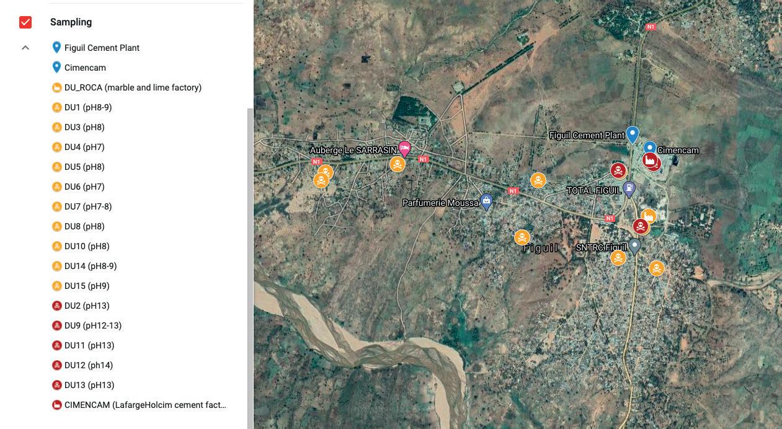Open list entry DU4 (pH7)
782x429 pixels.
(84, 147)
